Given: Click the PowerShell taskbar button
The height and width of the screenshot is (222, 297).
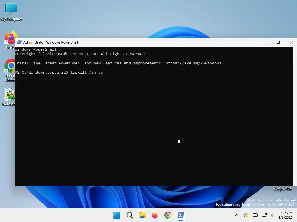Looking at the screenshot, I should pos(180,215).
